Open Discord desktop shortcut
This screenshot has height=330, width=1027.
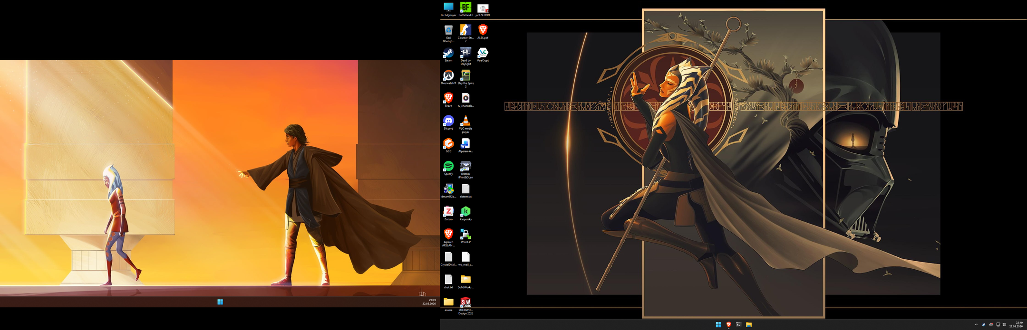point(448,123)
